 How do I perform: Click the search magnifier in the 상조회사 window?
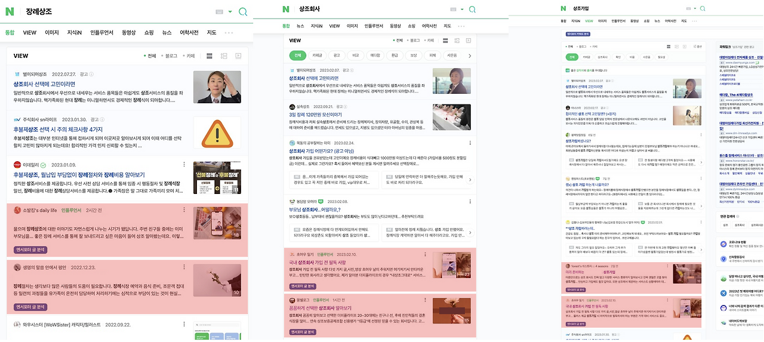point(472,10)
